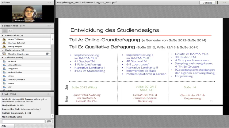Select attendee name Kerstin Mayrberger in Moderatoren

(x=19, y=54)
